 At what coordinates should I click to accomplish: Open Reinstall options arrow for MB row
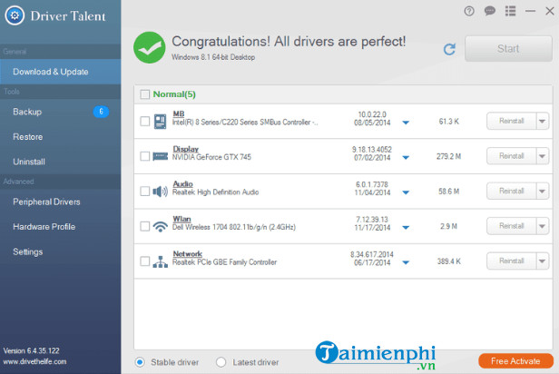543,122
